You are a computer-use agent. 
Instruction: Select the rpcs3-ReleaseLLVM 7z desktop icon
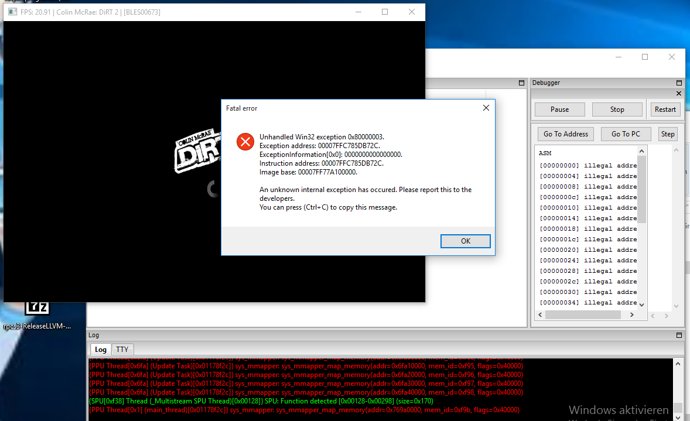click(37, 316)
